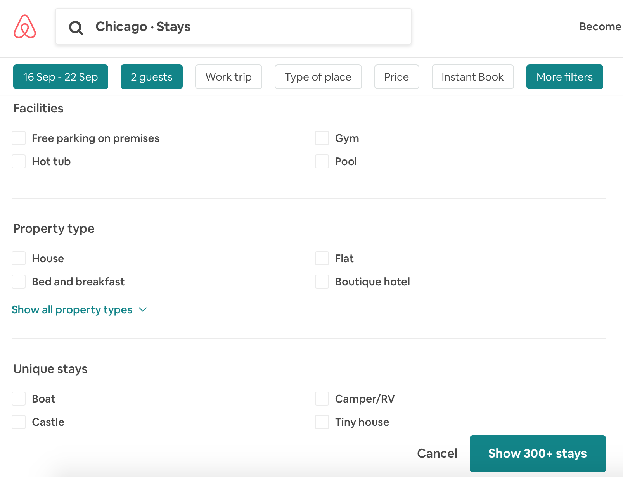Enable the Free parking on premises filter

point(19,138)
